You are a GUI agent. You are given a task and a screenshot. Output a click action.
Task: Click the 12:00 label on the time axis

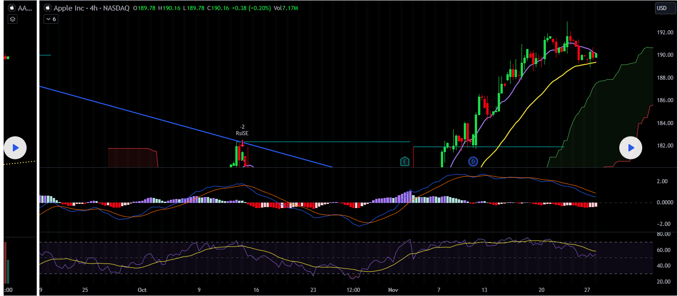coord(353,290)
